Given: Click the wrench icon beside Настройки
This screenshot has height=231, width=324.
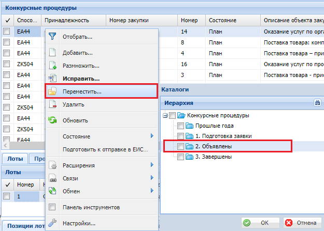Looking at the screenshot, I should pos(52,223).
